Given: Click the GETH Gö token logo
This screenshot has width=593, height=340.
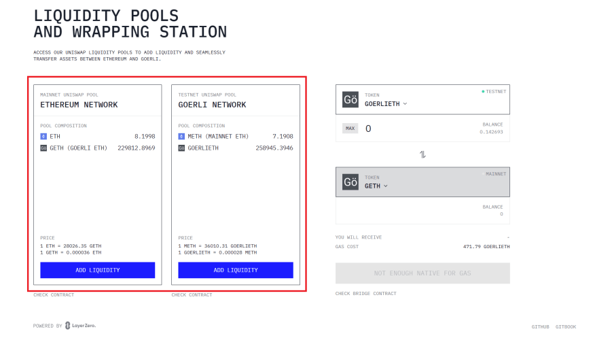Looking at the screenshot, I should point(351,182).
